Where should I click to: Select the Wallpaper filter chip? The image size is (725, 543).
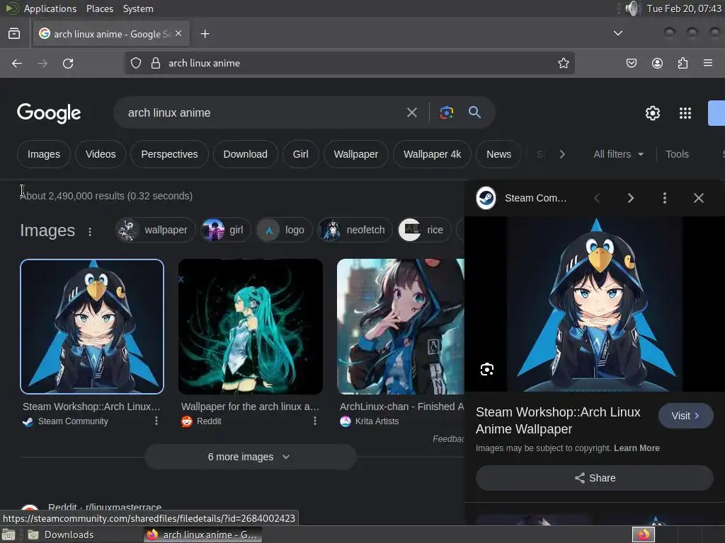[356, 154]
